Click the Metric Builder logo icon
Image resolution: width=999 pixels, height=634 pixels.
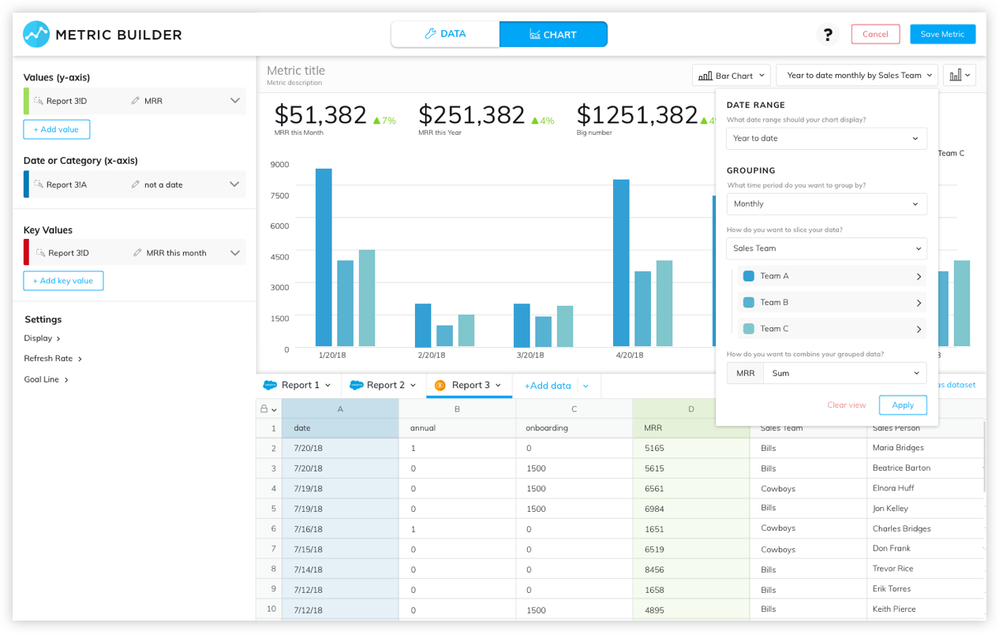(x=36, y=34)
